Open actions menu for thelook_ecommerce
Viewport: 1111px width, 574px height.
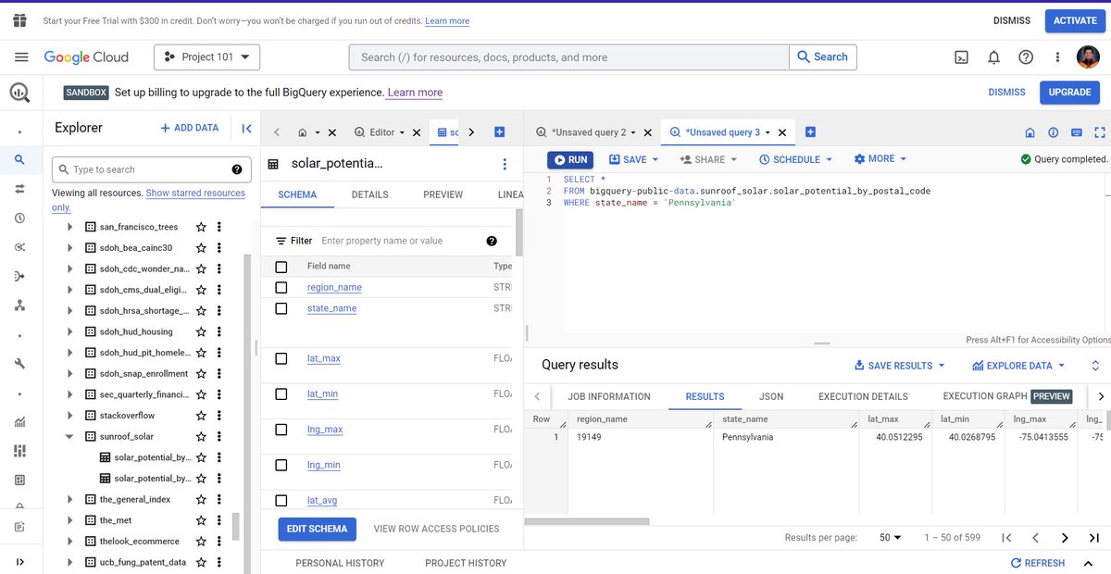(219, 541)
